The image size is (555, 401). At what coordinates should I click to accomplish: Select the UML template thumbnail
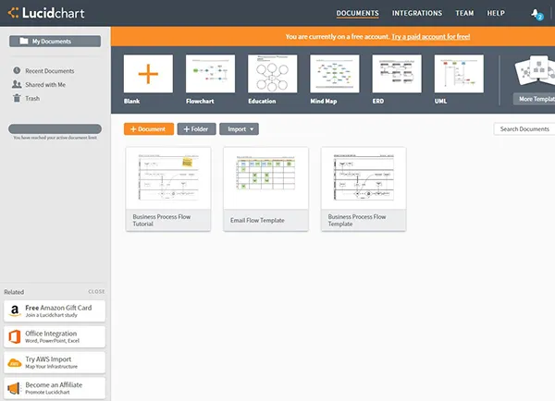point(459,74)
